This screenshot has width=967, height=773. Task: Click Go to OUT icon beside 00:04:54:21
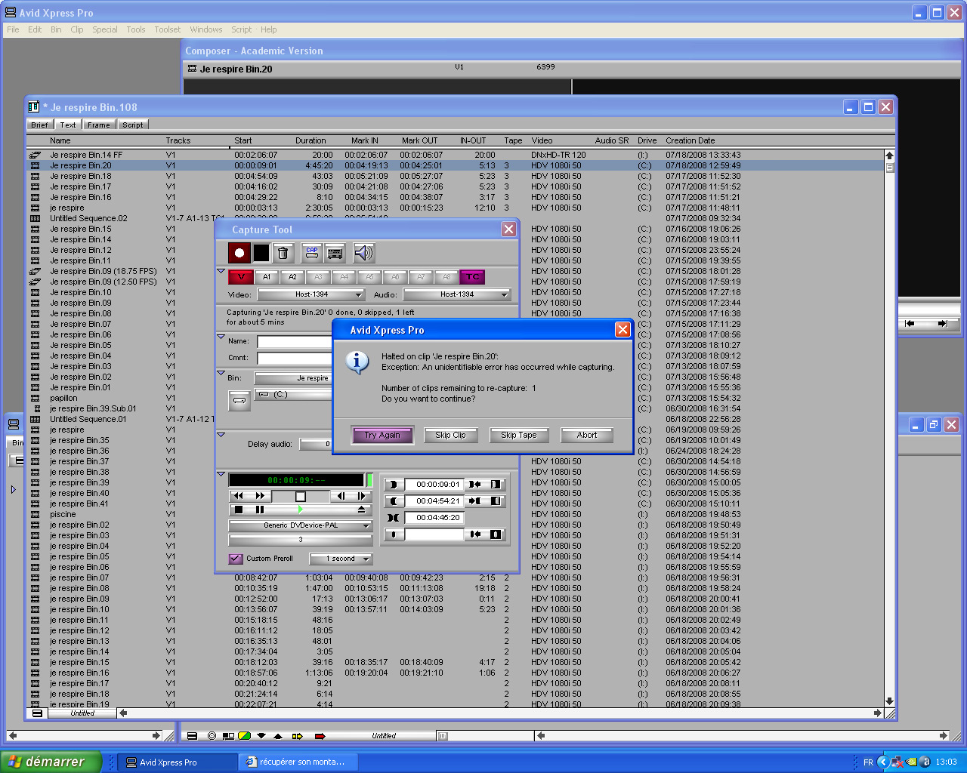click(x=474, y=501)
